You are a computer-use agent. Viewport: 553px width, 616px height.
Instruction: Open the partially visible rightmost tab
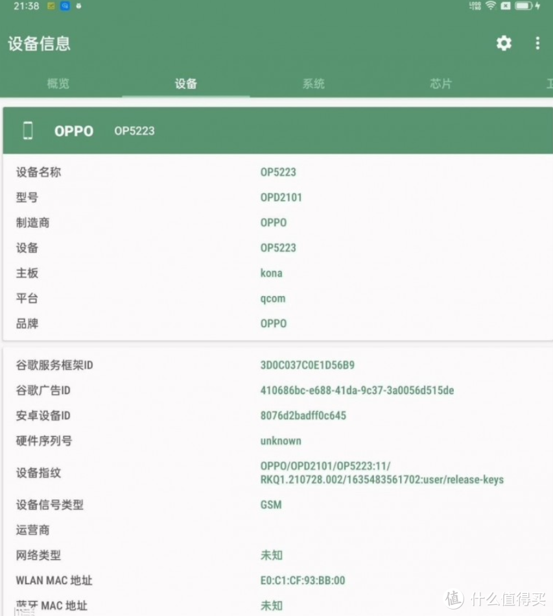click(x=548, y=83)
